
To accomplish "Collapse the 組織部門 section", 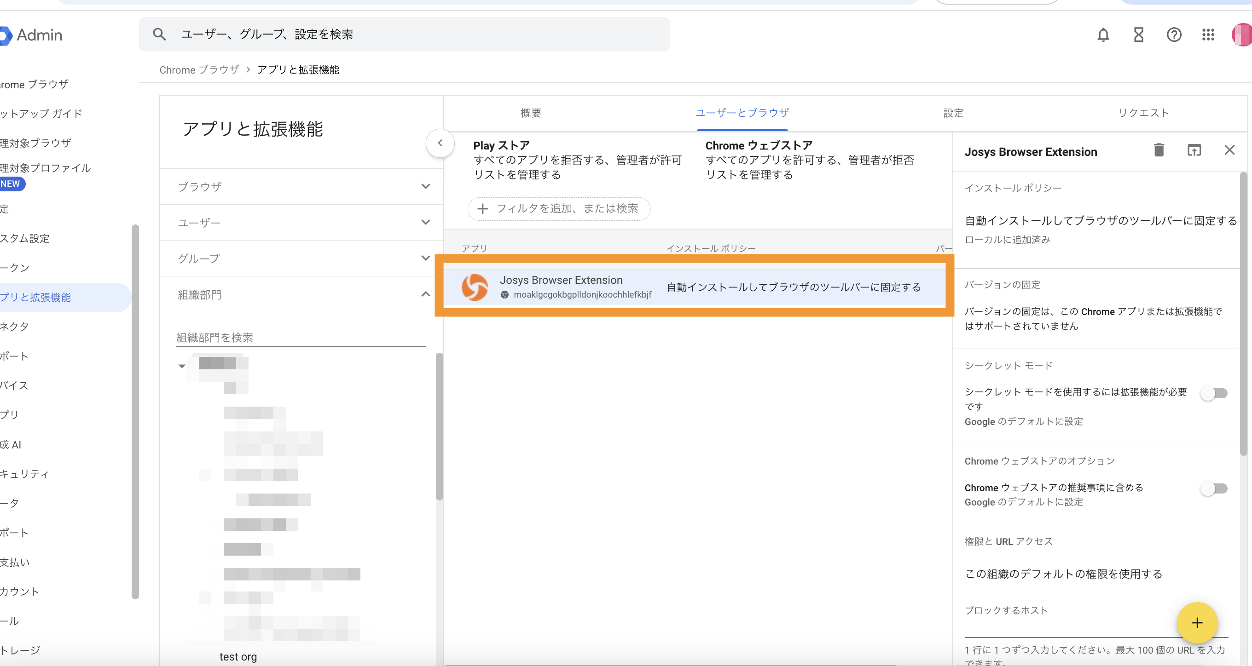I will pyautogui.click(x=301, y=294).
